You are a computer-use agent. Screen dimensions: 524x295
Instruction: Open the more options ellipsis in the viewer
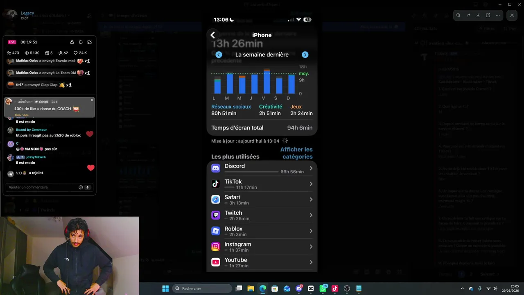pyautogui.click(x=498, y=15)
